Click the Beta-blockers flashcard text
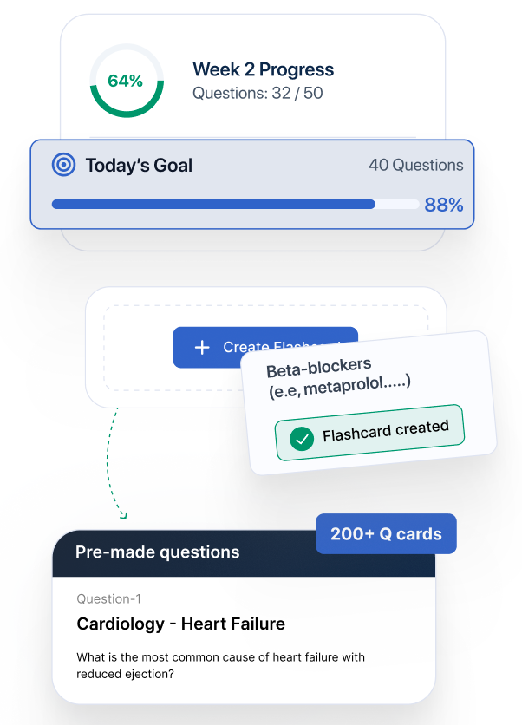 338,375
